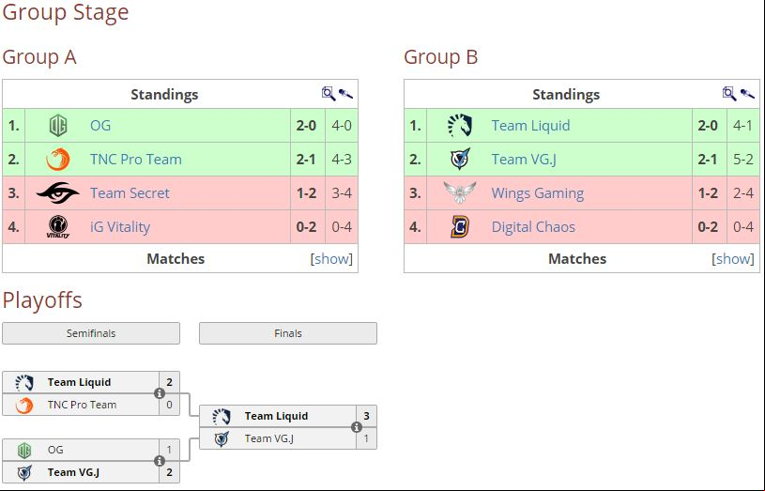Click the OG logo in Group A standings
Screen dimensions: 765x491
(x=58, y=126)
